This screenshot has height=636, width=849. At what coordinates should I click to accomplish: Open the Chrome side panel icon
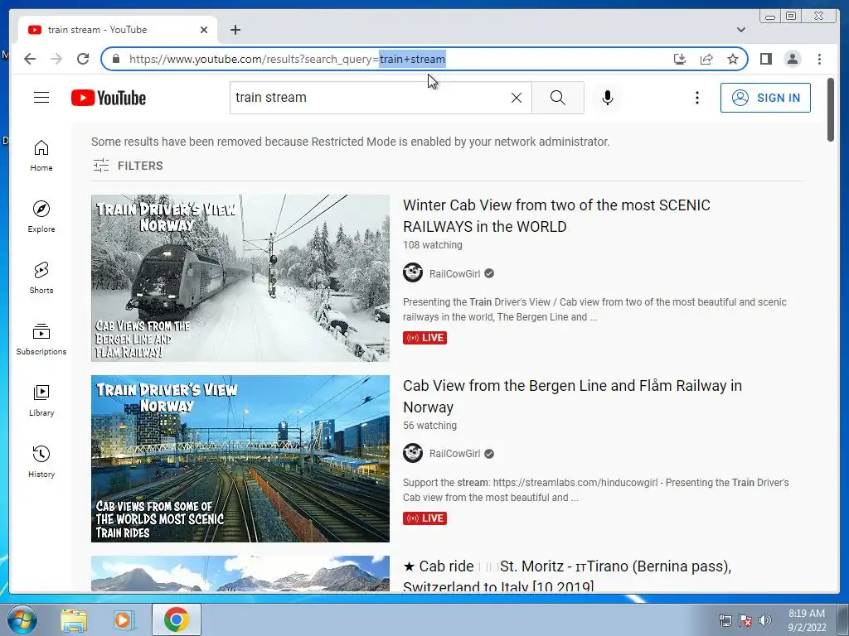(x=765, y=59)
